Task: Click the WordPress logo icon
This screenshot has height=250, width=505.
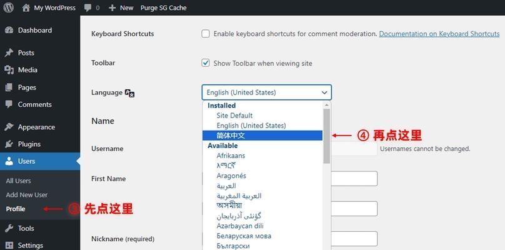Action: pyautogui.click(x=9, y=7)
